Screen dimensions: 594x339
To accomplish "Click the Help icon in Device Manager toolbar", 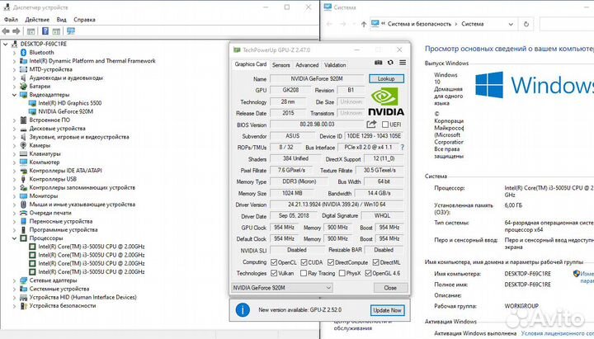I will tap(45, 31).
